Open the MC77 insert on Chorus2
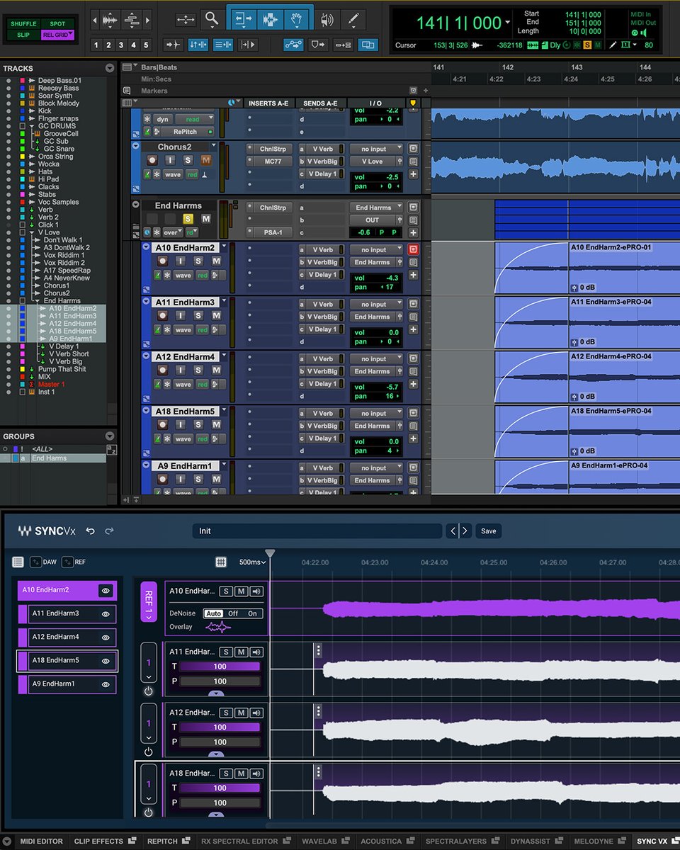Screen dimensions: 680x850 coord(272,161)
